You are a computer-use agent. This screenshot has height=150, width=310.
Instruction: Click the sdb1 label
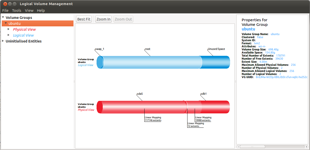[204, 94]
